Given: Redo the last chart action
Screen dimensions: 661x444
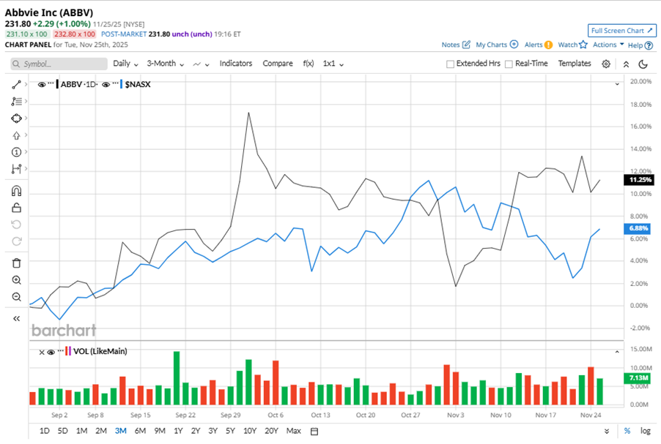Looking at the screenshot, I should [16, 241].
